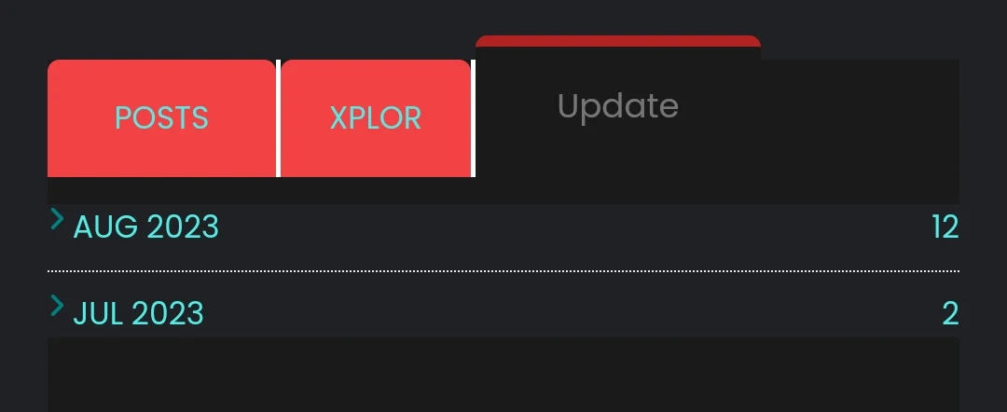
Task: Click the count 2 beside JUL 2023
Action: (950, 314)
